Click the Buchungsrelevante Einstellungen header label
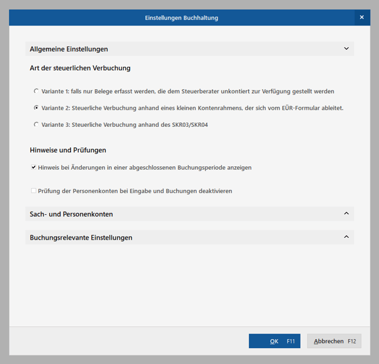 click(81, 238)
